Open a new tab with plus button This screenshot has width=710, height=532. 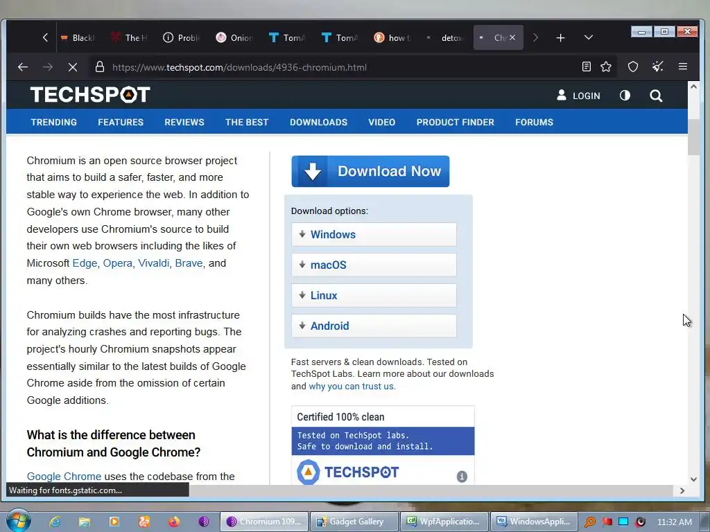pyautogui.click(x=560, y=37)
